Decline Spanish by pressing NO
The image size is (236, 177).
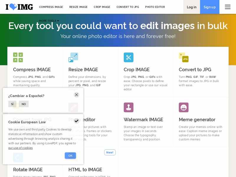[x=24, y=104]
